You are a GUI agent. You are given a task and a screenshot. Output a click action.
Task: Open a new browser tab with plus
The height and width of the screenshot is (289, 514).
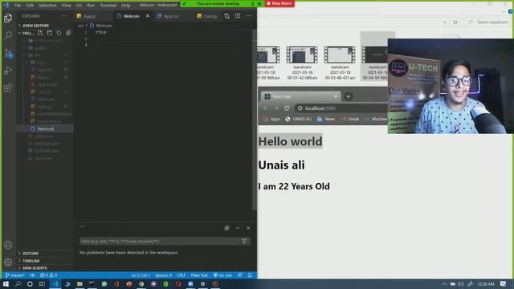tap(348, 96)
